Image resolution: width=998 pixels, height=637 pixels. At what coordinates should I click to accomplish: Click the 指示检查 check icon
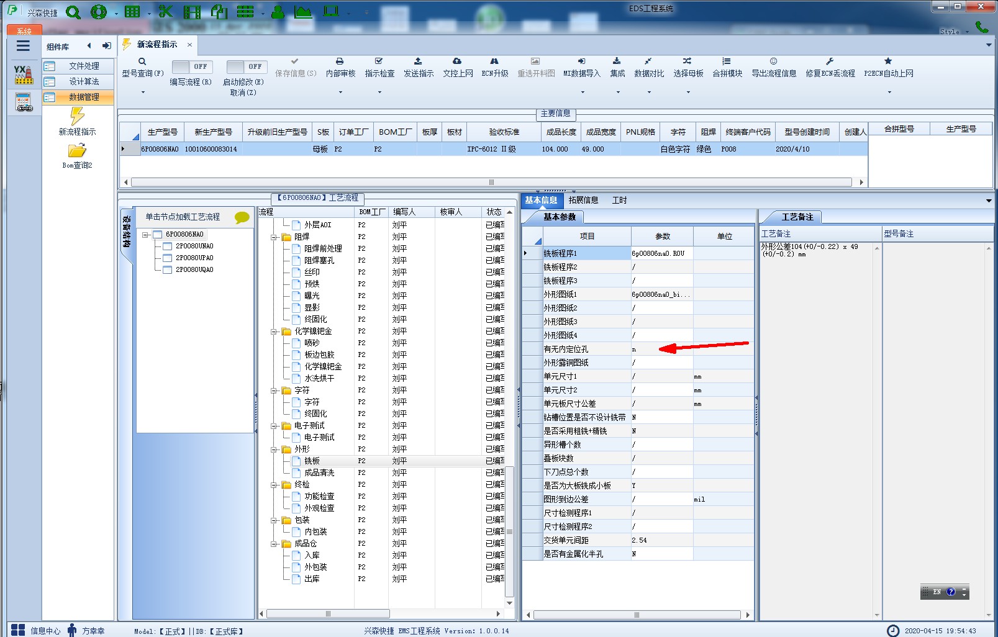point(379,61)
